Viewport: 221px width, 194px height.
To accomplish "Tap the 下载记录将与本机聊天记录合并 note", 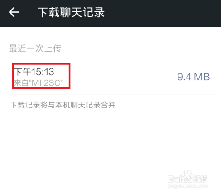I will (x=63, y=105).
